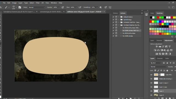The image size is (176, 99).
Task: Open the Flow slider dropdown arrow
Action: click(76, 7)
